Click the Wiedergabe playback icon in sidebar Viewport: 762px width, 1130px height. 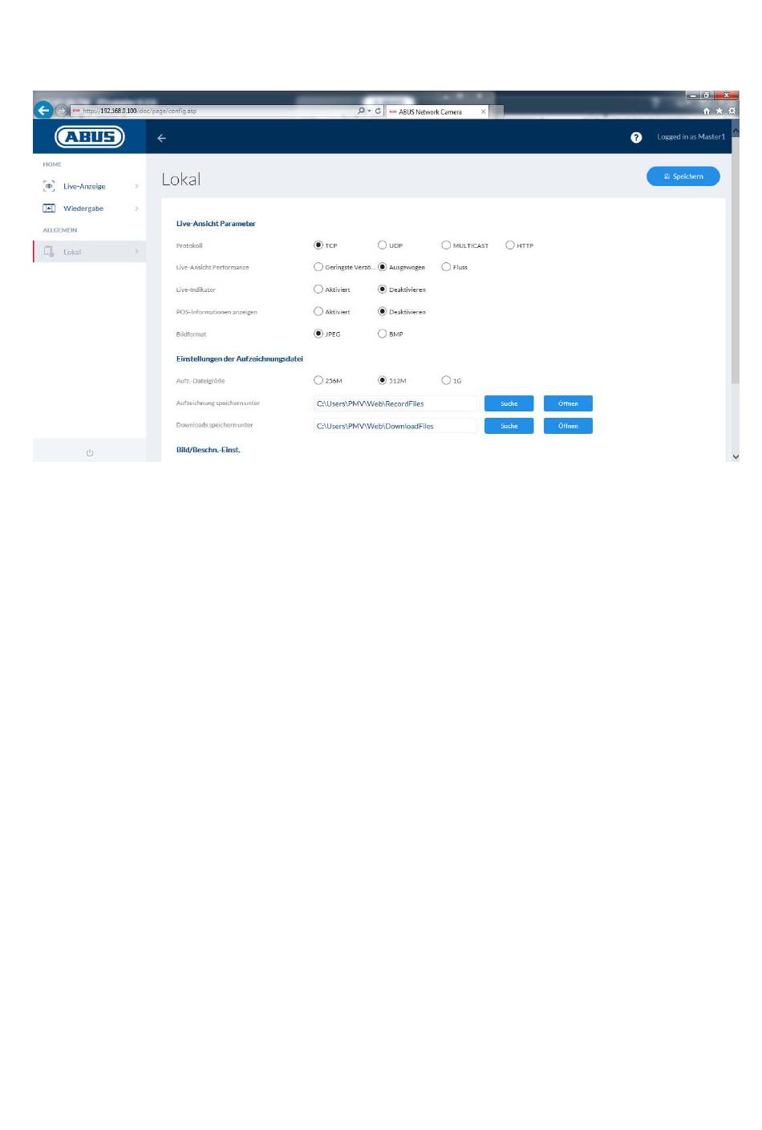(x=49, y=209)
